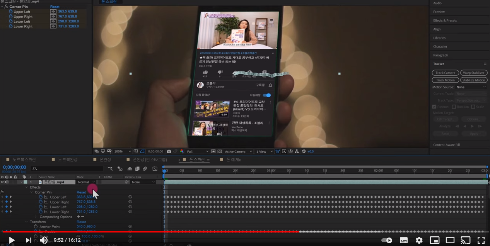Viewport: 490px width, 246px height.
Task: Enable frame blending icon in timeline
Action: pyautogui.click(x=137, y=169)
